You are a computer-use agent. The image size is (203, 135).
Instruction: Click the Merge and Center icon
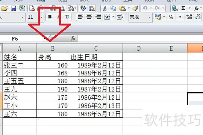click(x=107, y=17)
